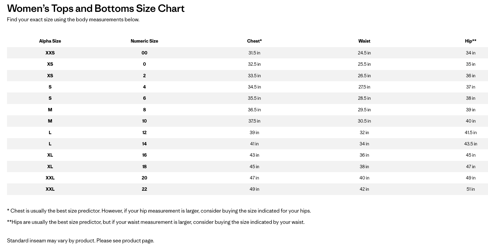The image size is (488, 250).
Task: Click the 51 in hip measurement
Action: point(470,189)
